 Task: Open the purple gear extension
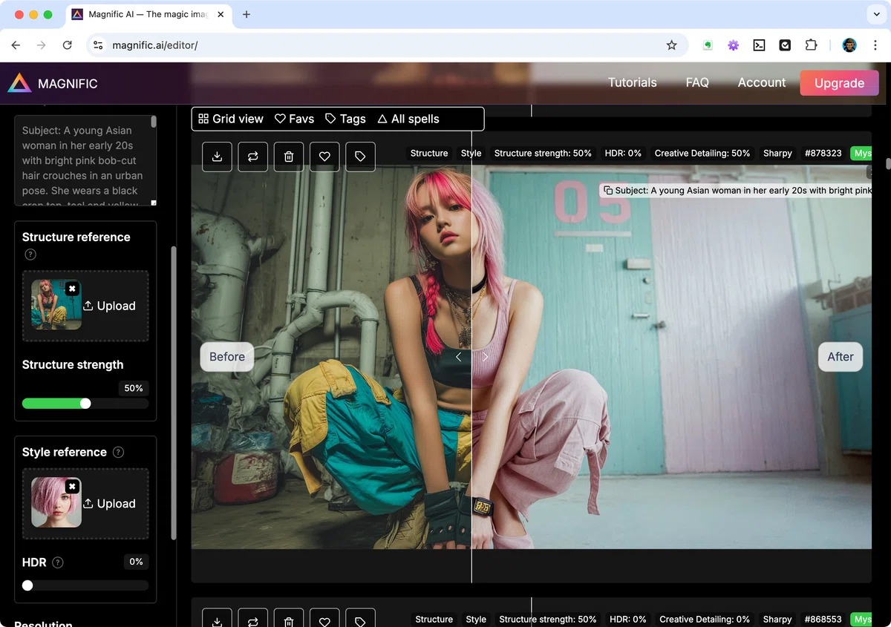tap(733, 45)
